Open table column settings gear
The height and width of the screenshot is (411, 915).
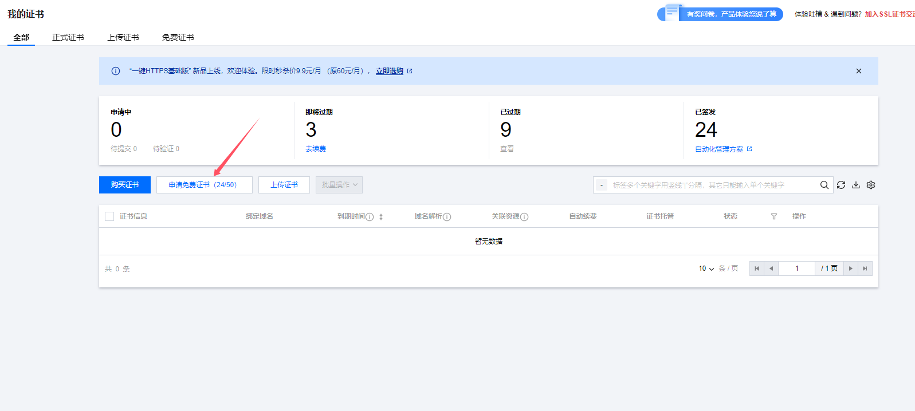click(871, 185)
